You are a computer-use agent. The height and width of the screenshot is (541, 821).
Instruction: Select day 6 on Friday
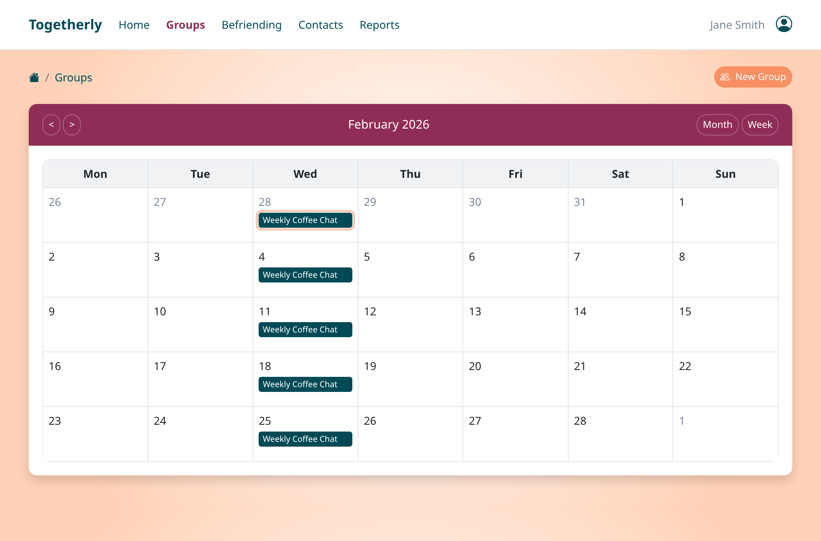[x=516, y=270]
